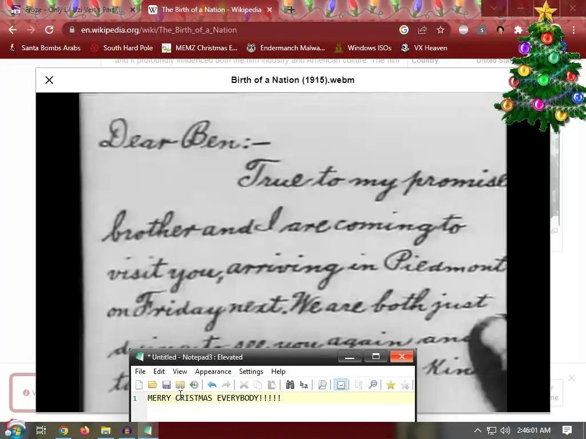586x439 pixels.
Task: Open recent file history icon in Notepad3
Action: pyautogui.click(x=194, y=385)
